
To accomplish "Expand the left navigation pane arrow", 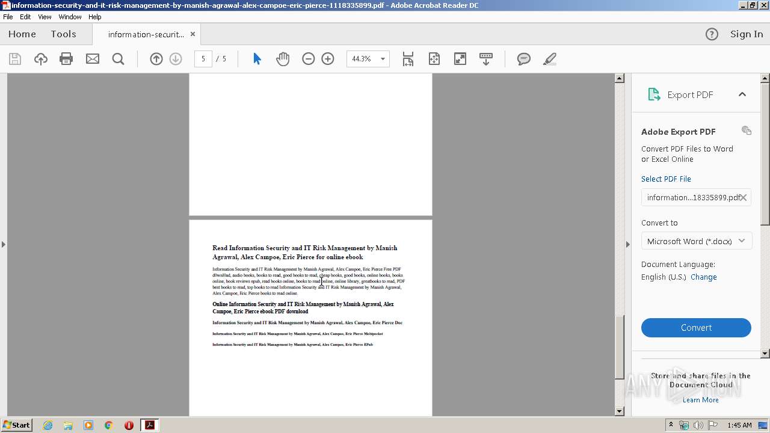I will pyautogui.click(x=4, y=244).
